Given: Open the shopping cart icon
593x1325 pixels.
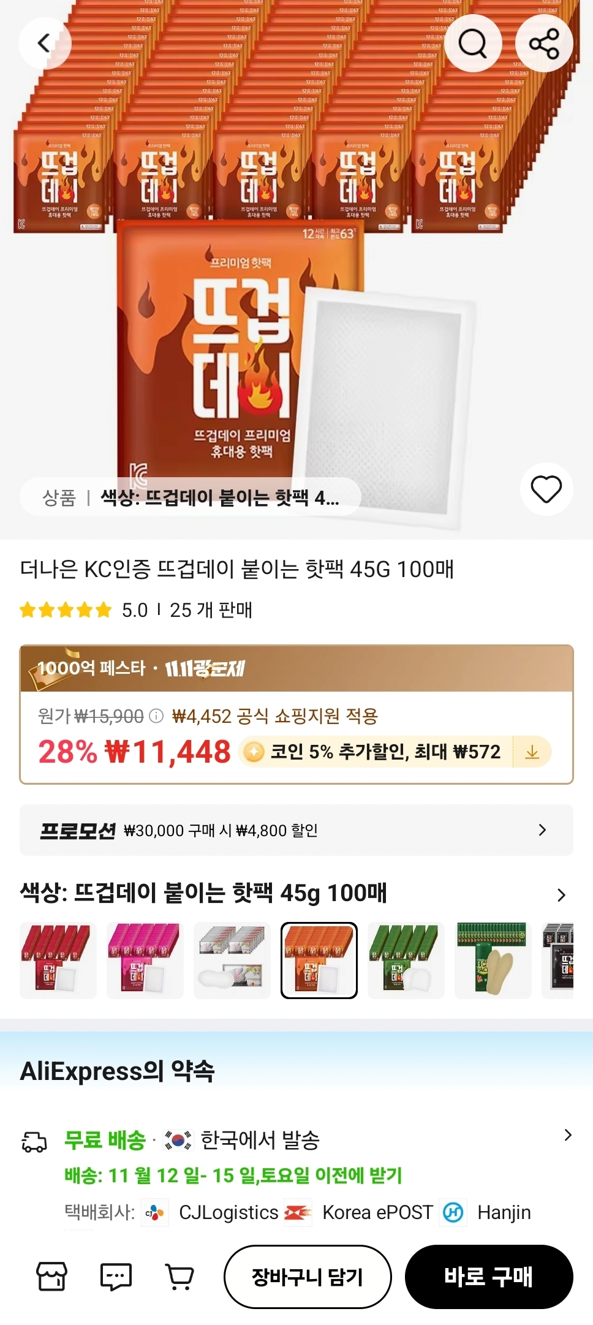Looking at the screenshot, I should click(179, 1277).
